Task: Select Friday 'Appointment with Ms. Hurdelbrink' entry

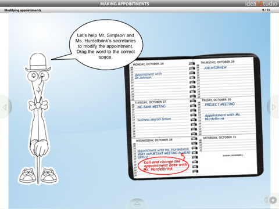Action: 223,117
